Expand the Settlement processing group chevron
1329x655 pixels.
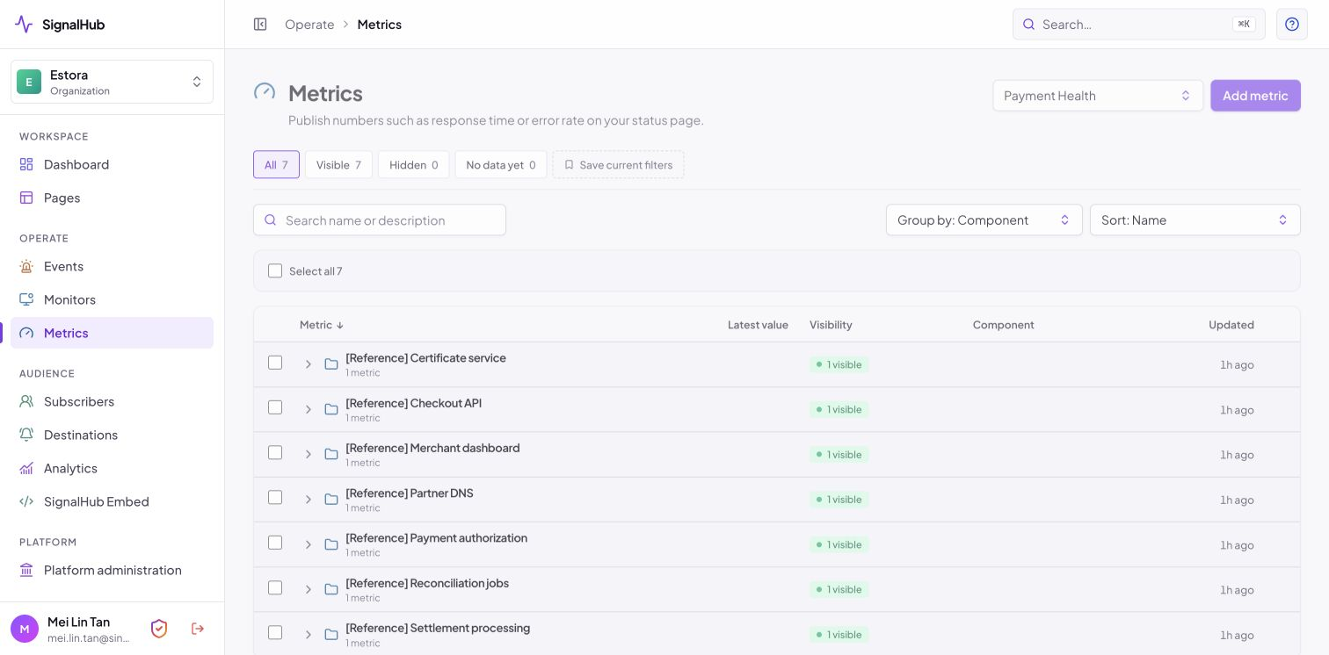(309, 635)
